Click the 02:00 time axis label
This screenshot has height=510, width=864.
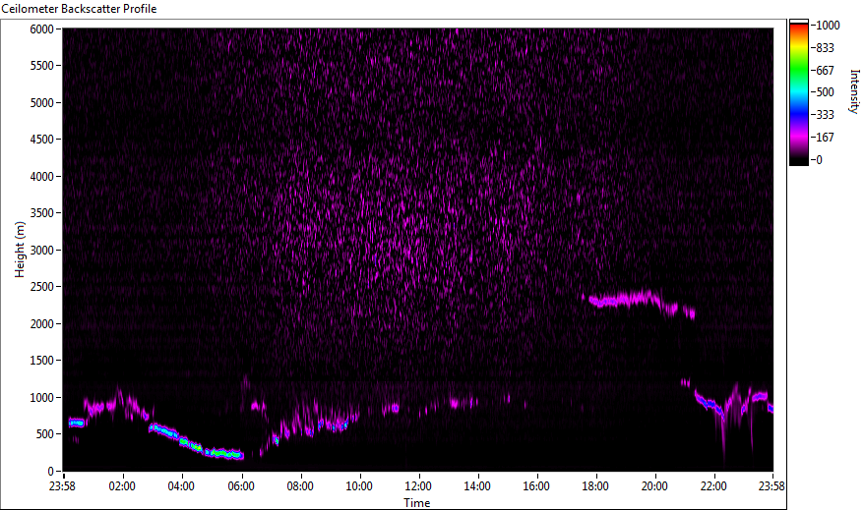tap(122, 486)
